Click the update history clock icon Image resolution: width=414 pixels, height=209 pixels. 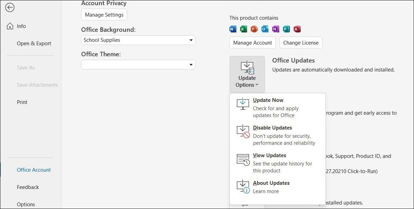(242, 159)
